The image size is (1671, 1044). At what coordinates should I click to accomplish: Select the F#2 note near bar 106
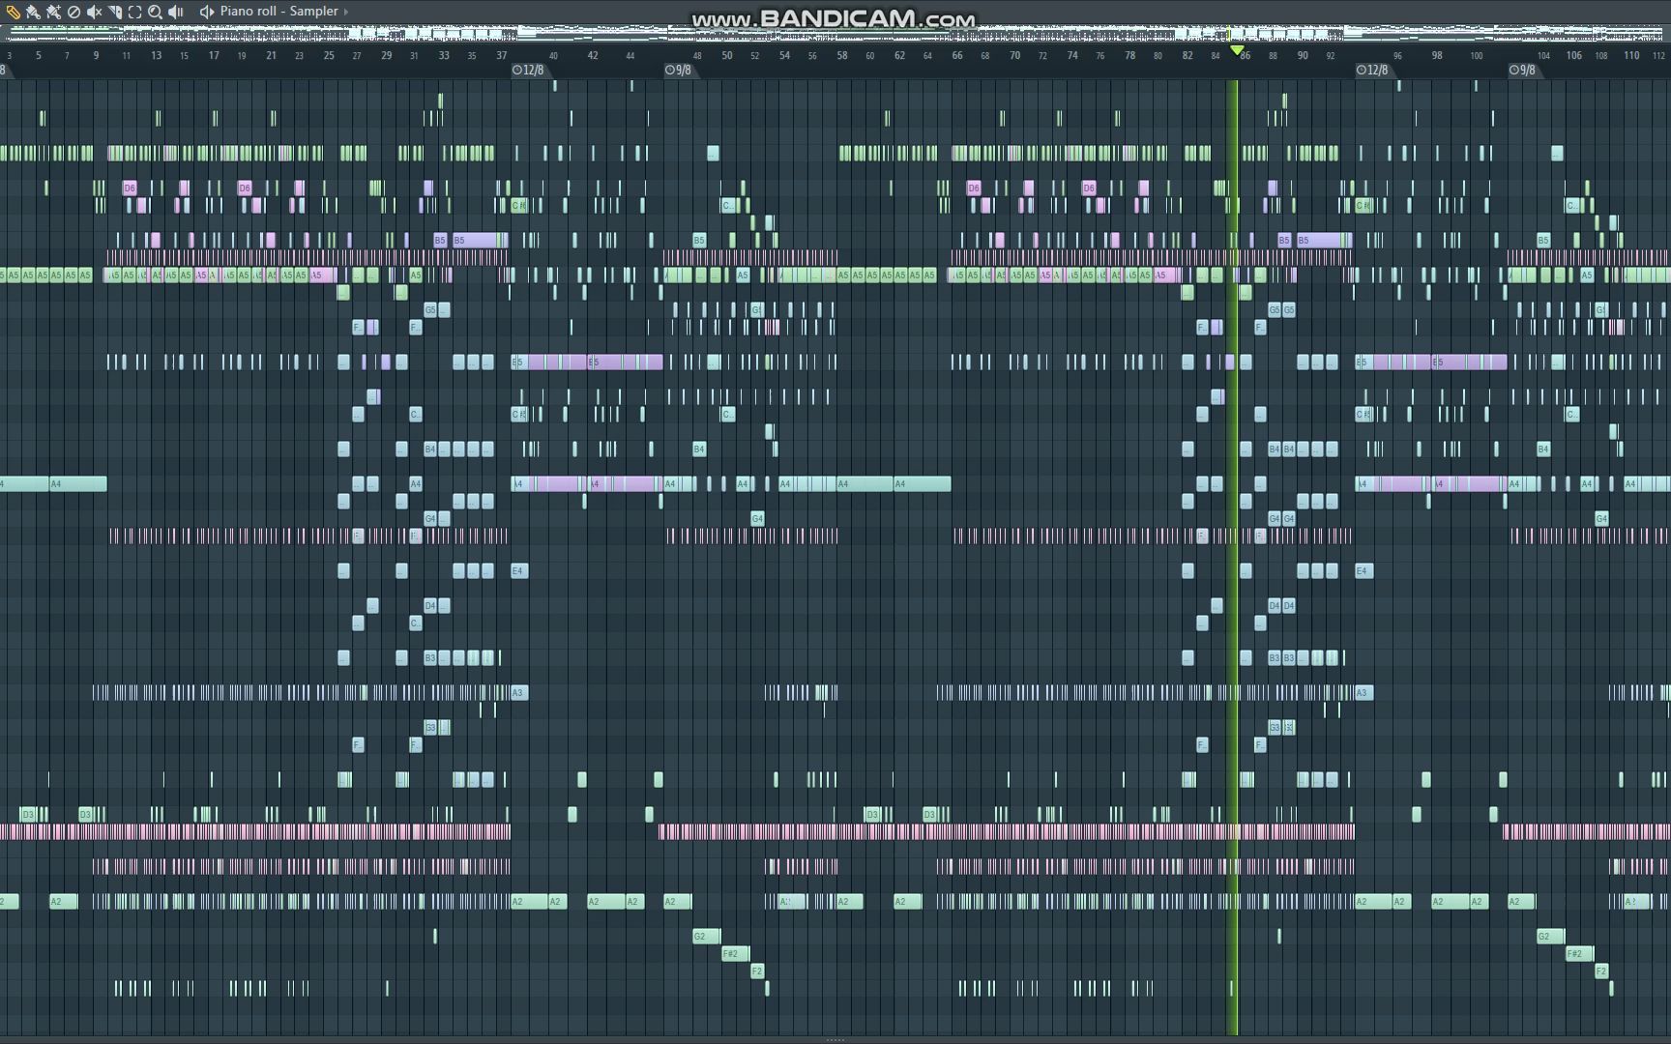coord(1579,953)
